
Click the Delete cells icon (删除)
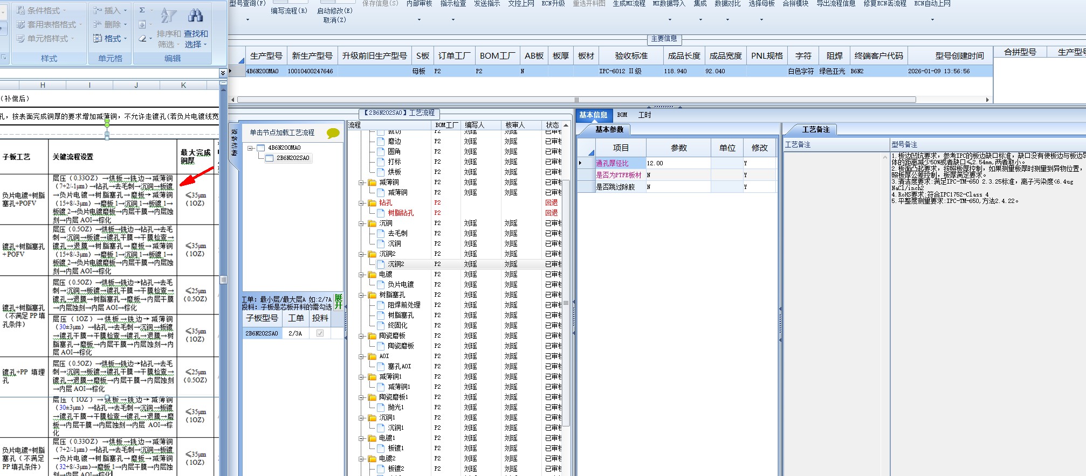pyautogui.click(x=98, y=24)
